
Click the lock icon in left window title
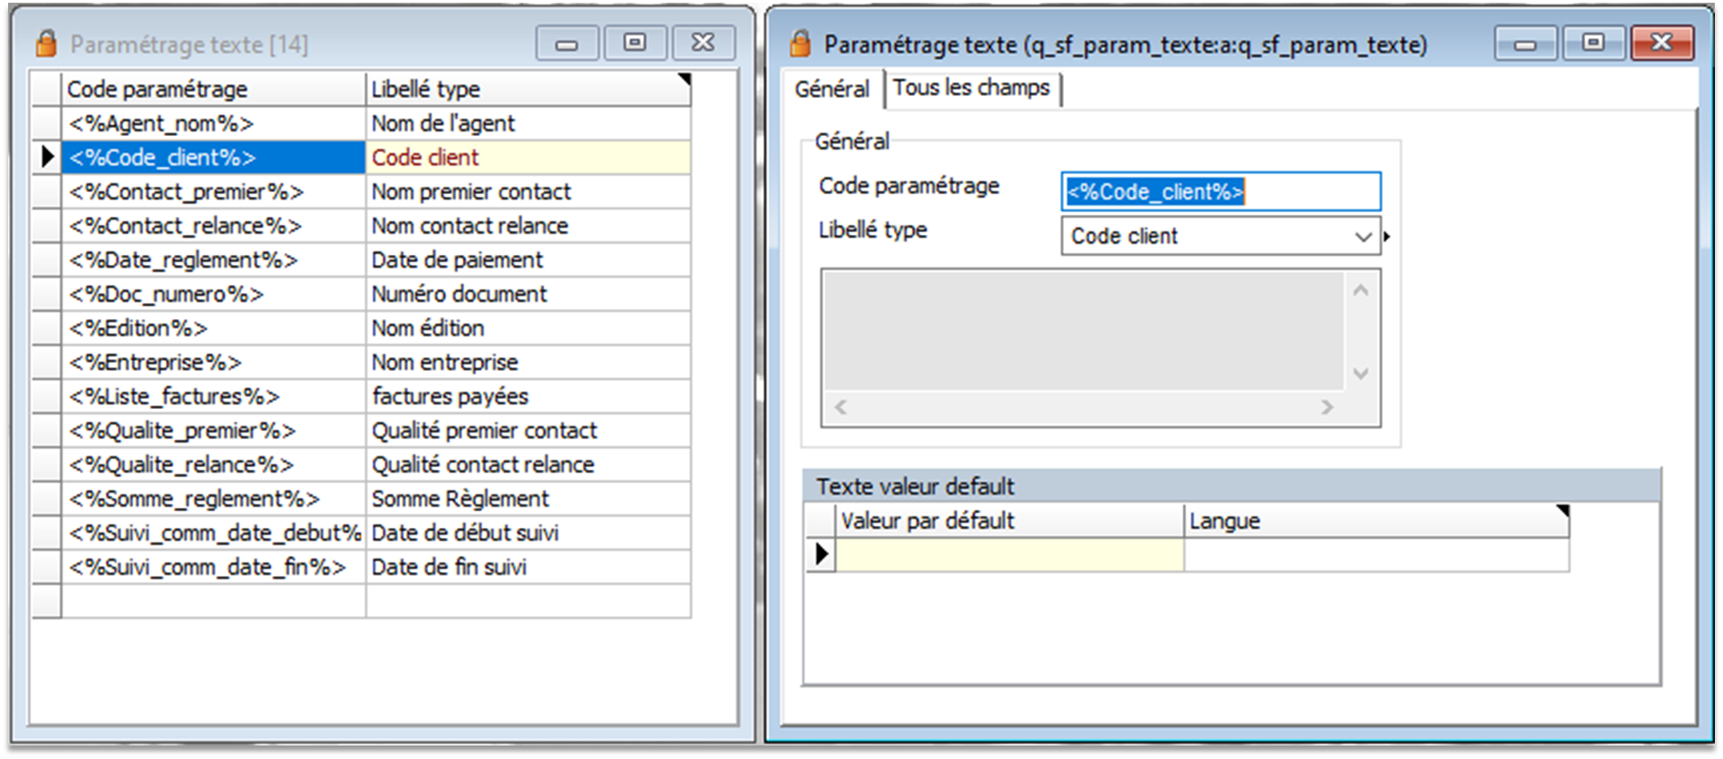45,44
